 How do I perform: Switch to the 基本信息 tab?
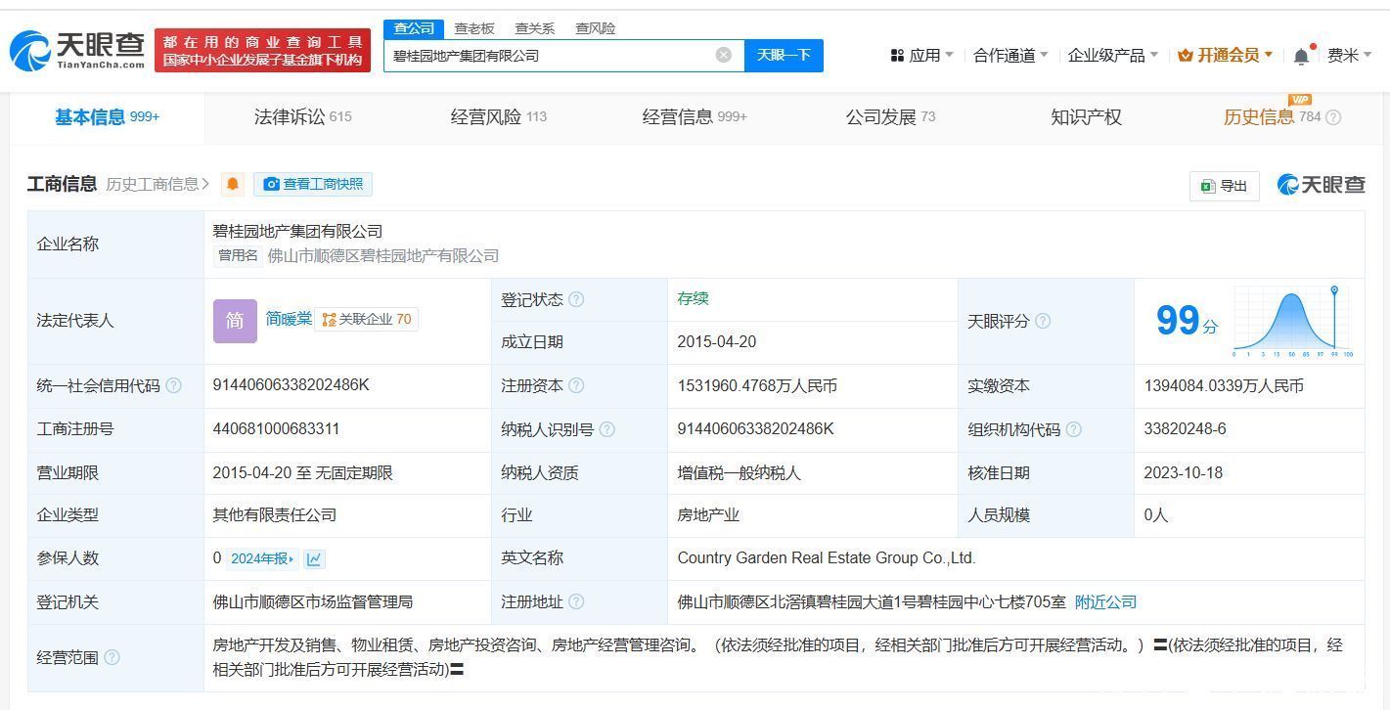coord(107,117)
